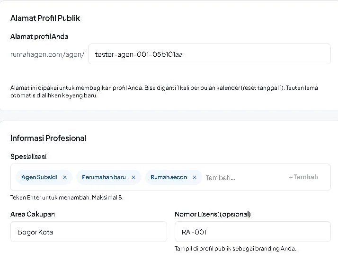Click the rumahagen.com/agen/ prefix text
The height and width of the screenshot is (260, 338).
47,54
